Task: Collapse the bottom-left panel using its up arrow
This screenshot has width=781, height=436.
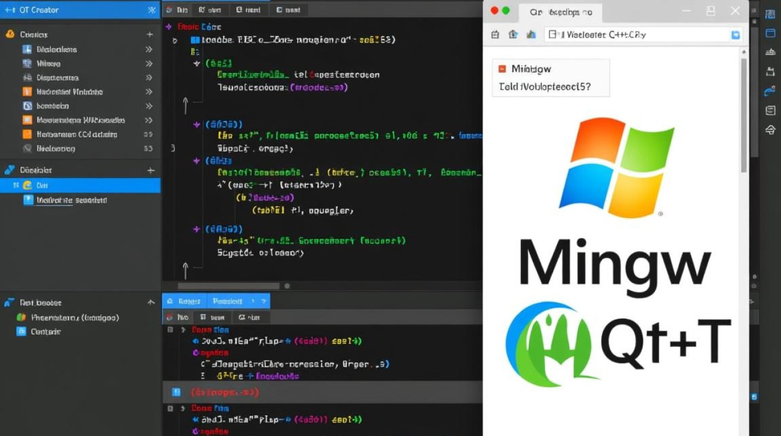Action: 151,302
